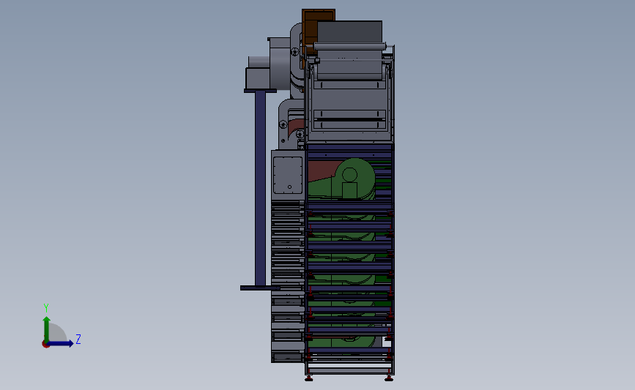
Task: Click the blue Z axis arrow of the triad
Action: (x=61, y=343)
